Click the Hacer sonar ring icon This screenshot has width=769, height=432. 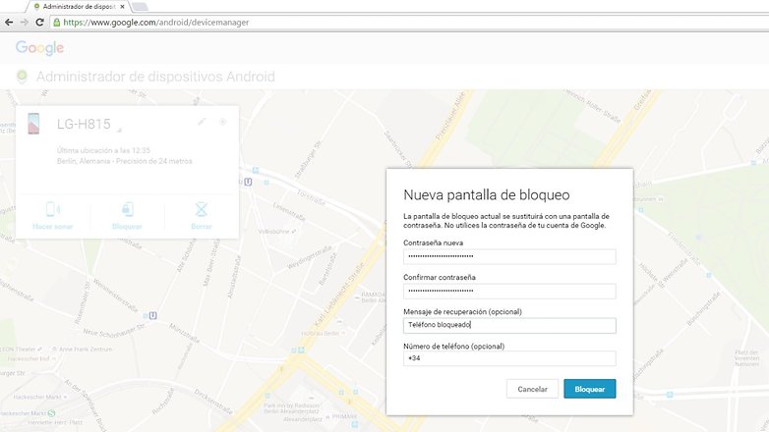[52, 210]
